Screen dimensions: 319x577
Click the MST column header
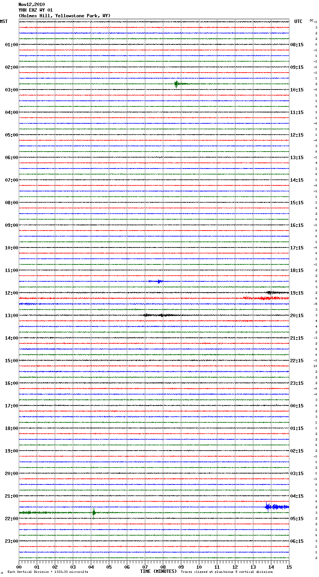(x=4, y=21)
